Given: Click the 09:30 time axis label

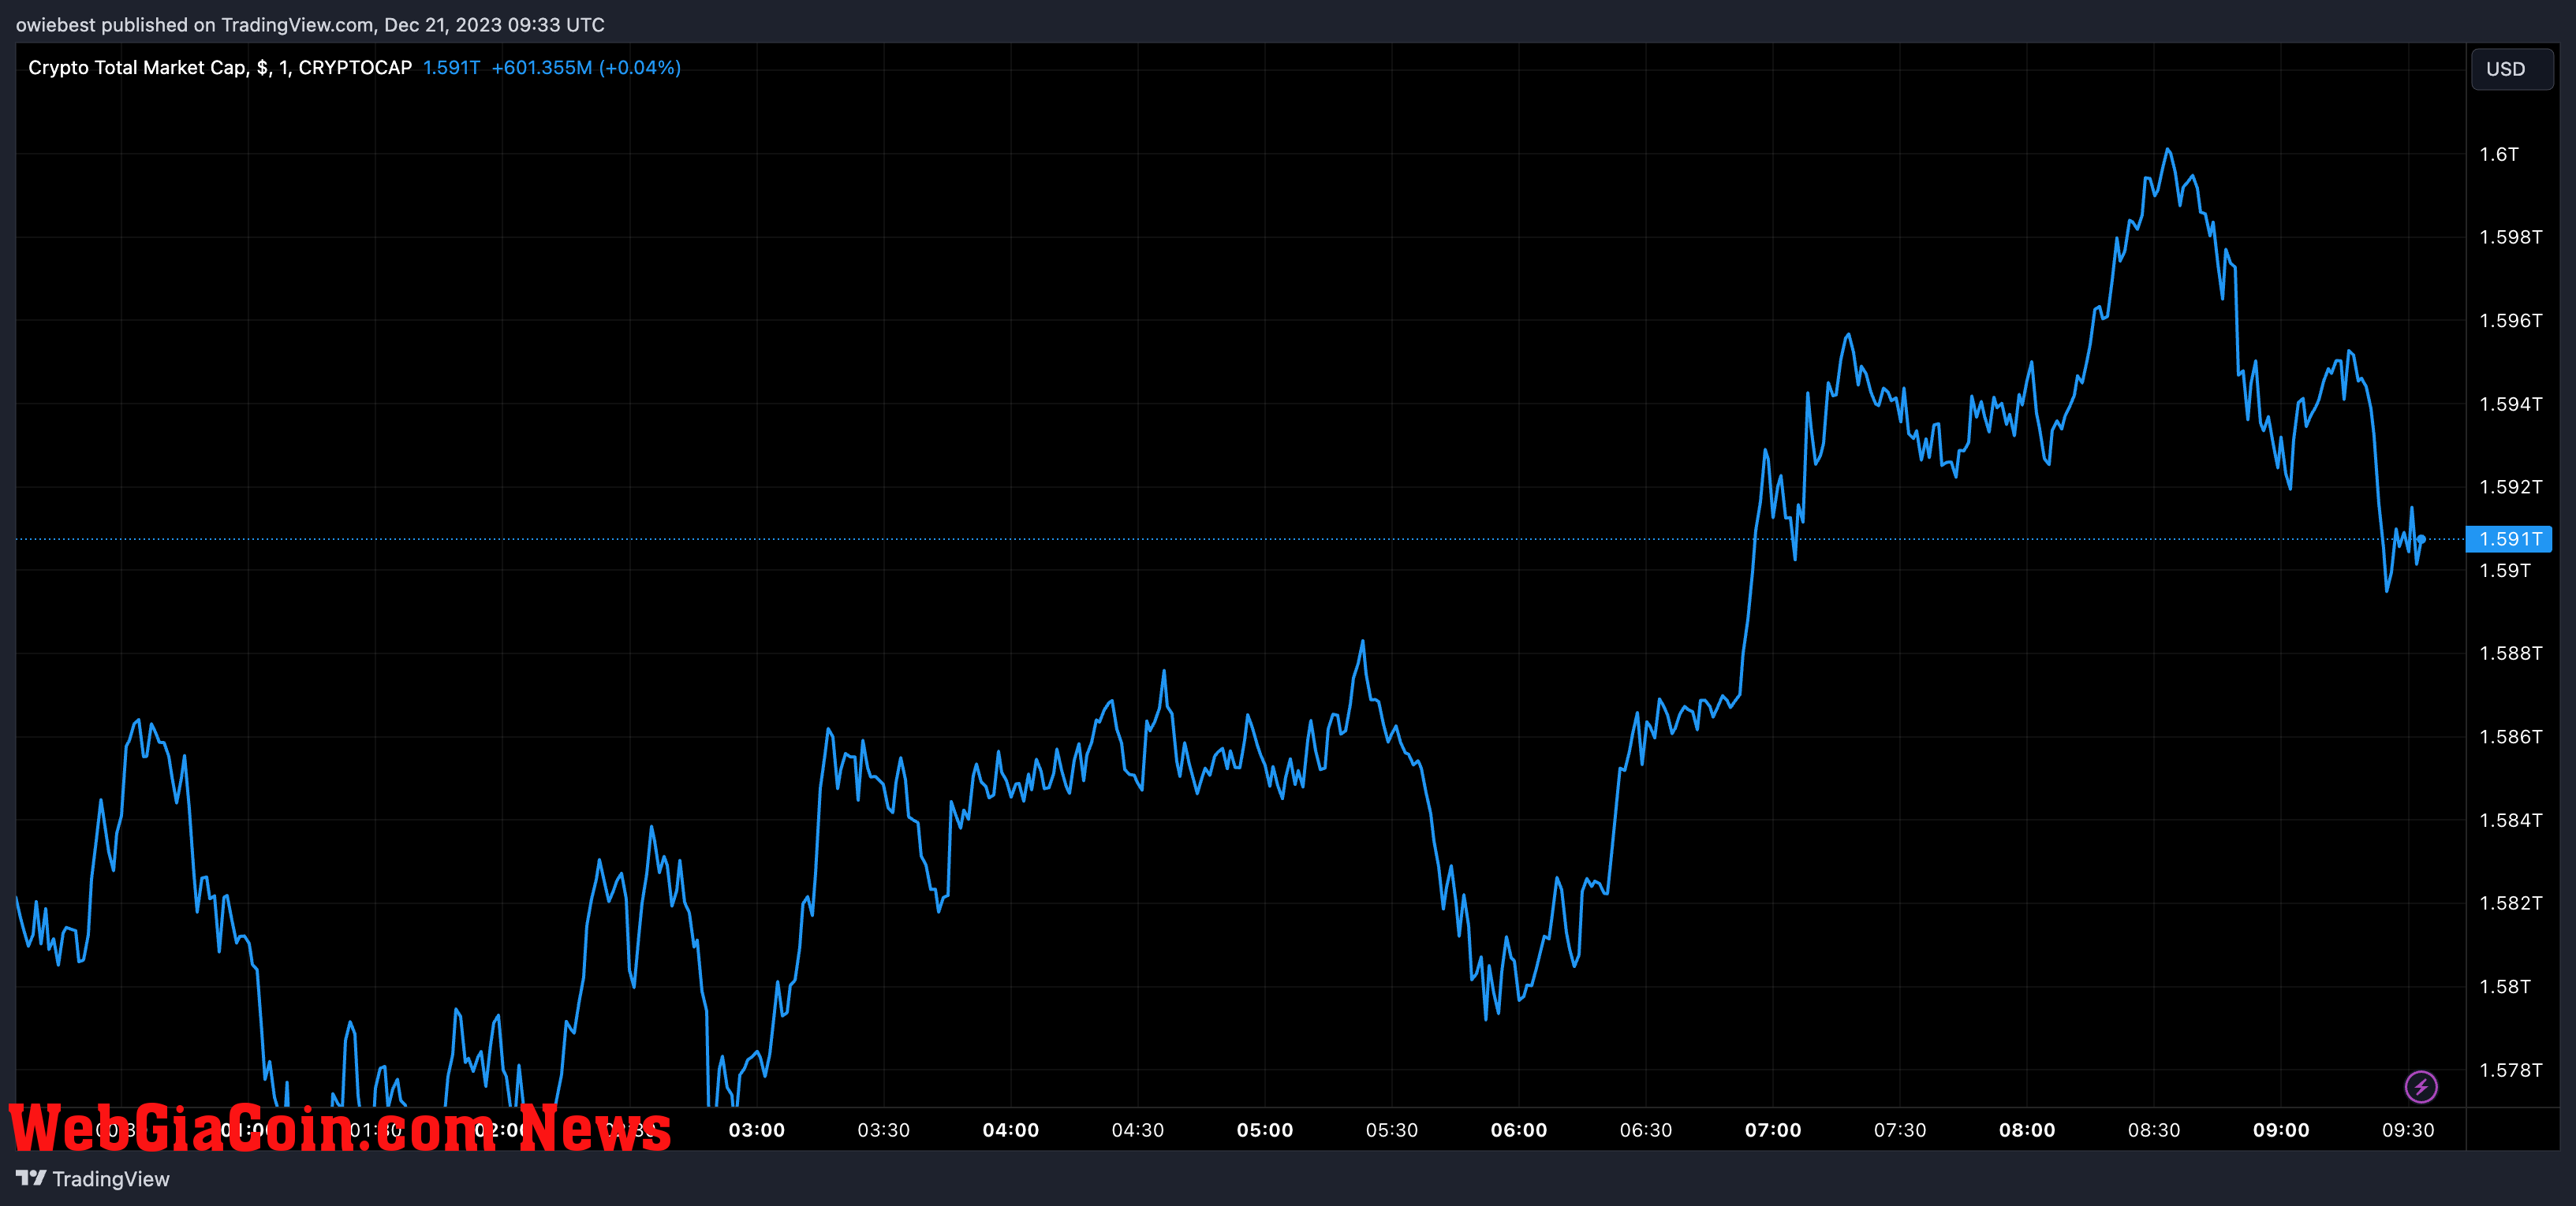Looking at the screenshot, I should coord(2408,1130).
